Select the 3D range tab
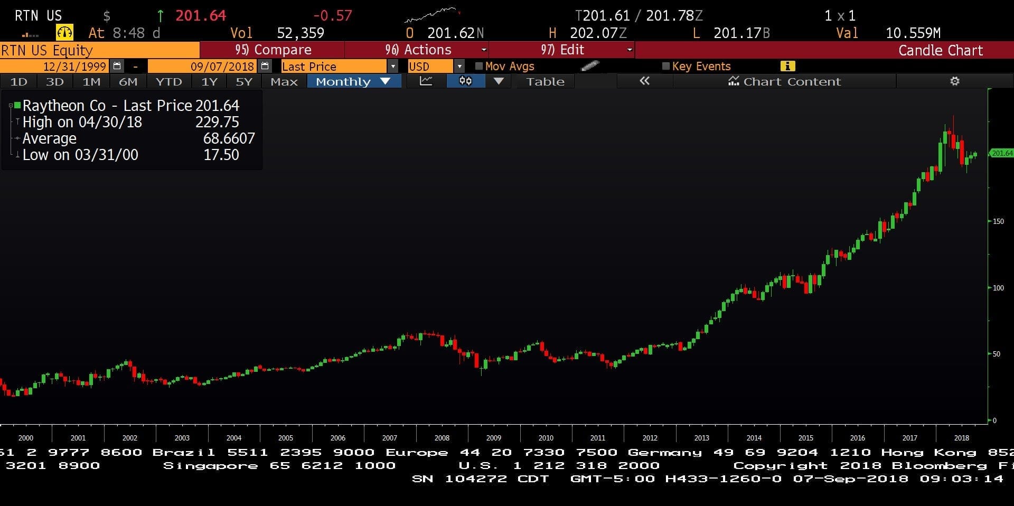Viewport: 1014px width, 506px height. click(55, 81)
